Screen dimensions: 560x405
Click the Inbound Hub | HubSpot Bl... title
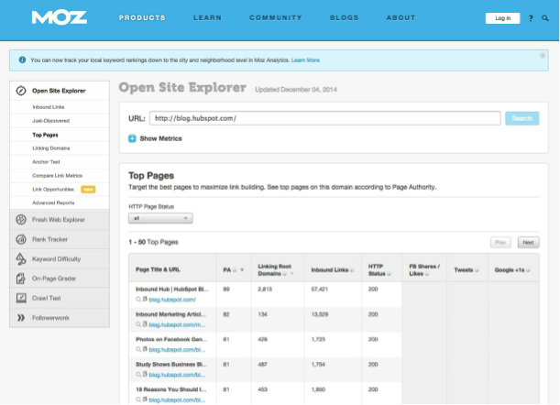[x=172, y=289]
